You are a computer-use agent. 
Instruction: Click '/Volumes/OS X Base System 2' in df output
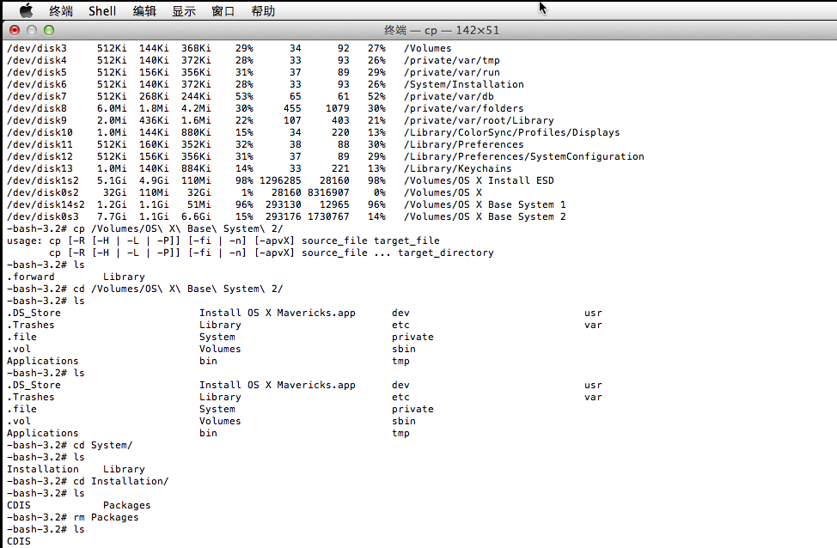(x=485, y=216)
